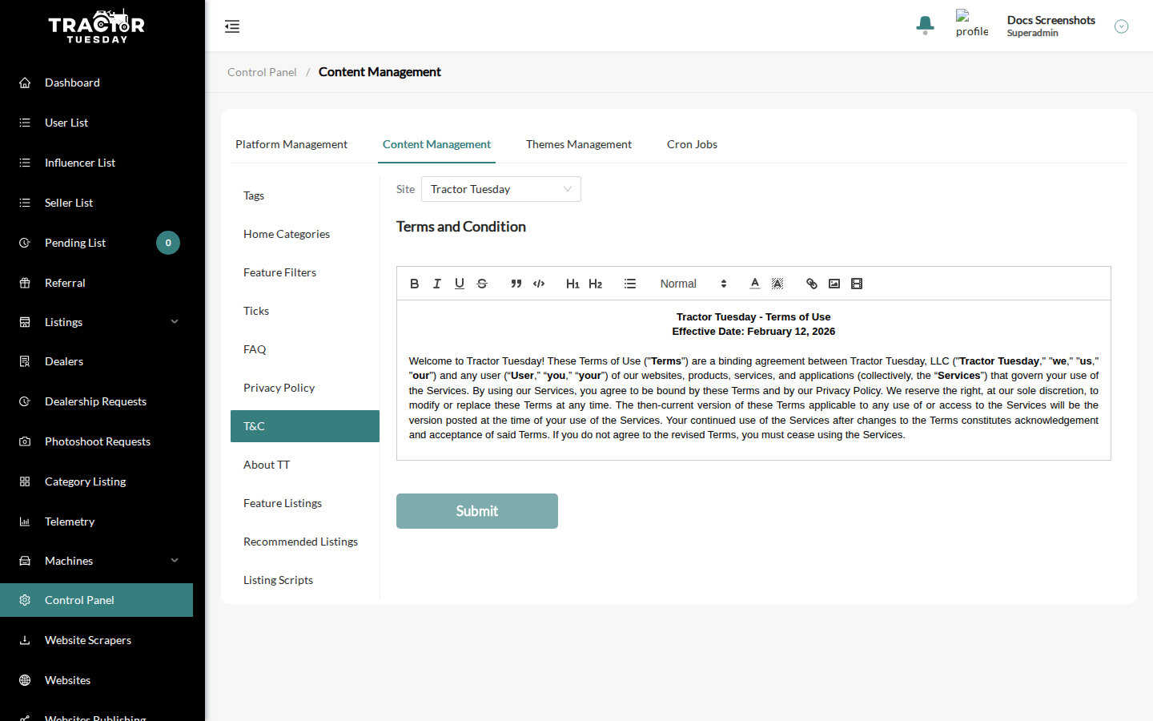Open the Privacy Policy content section
1153x721 pixels.
305,388
